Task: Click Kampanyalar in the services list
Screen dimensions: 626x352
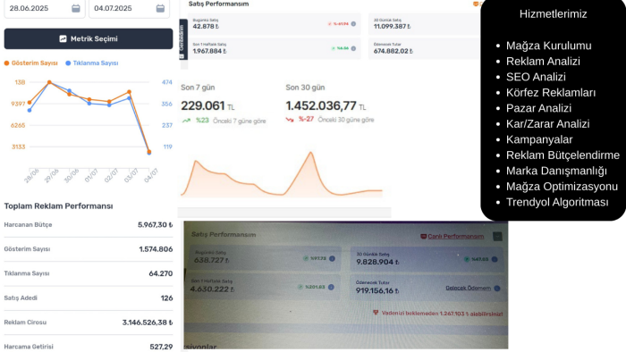Action: (x=539, y=139)
